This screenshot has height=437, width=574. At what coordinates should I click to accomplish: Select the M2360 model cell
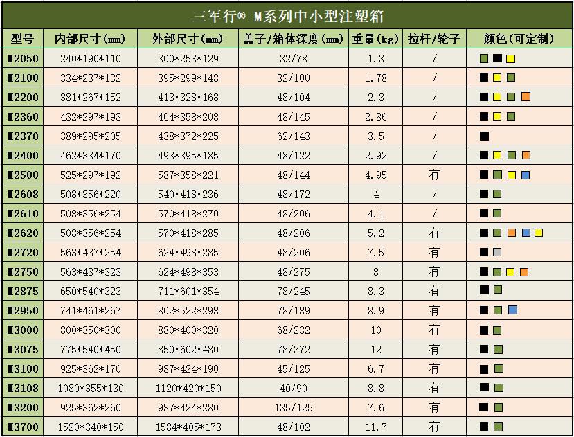[23, 117]
